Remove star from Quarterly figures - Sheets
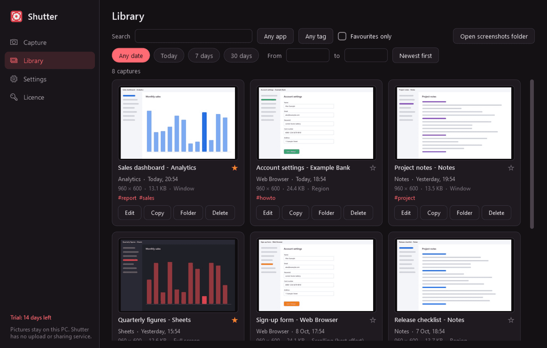This screenshot has height=348, width=547. (235, 320)
